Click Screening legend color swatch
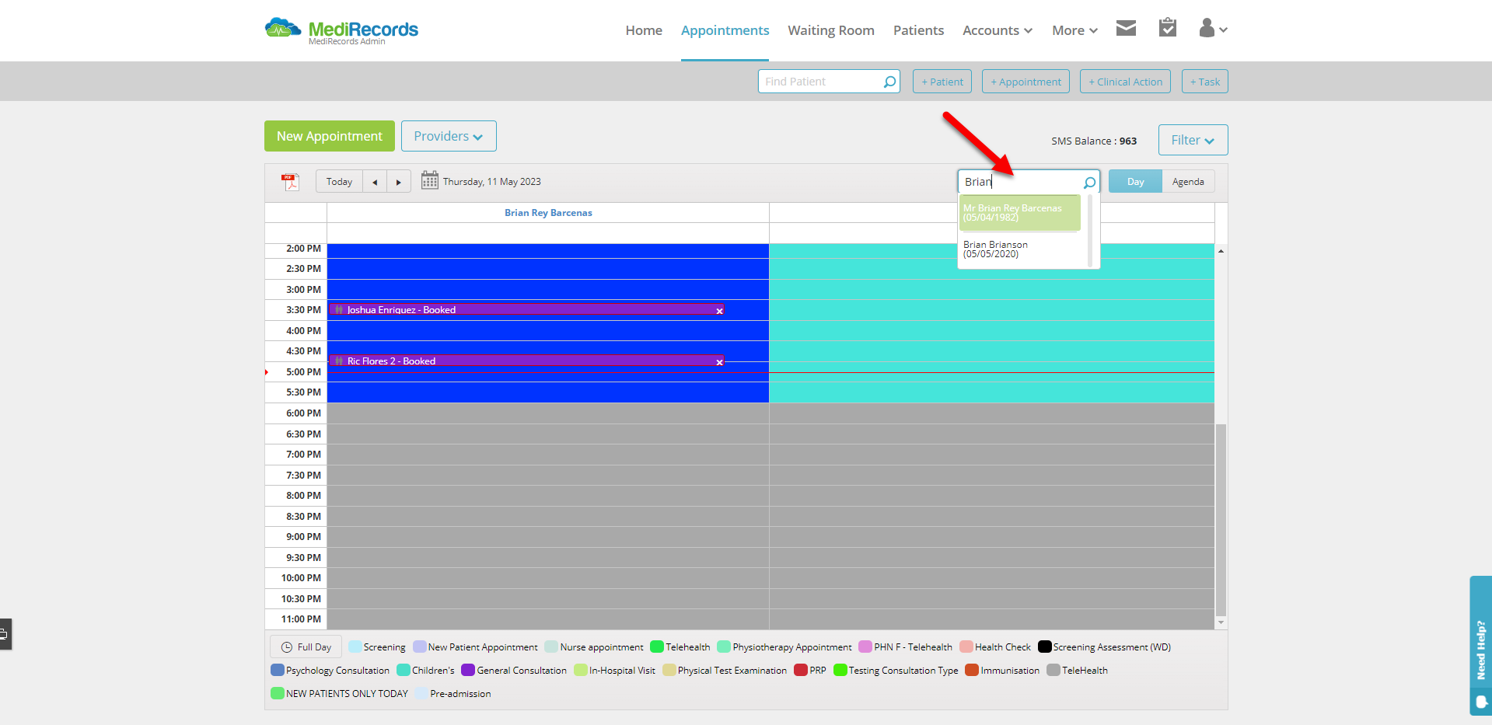Viewport: 1492px width, 725px height. 355,647
